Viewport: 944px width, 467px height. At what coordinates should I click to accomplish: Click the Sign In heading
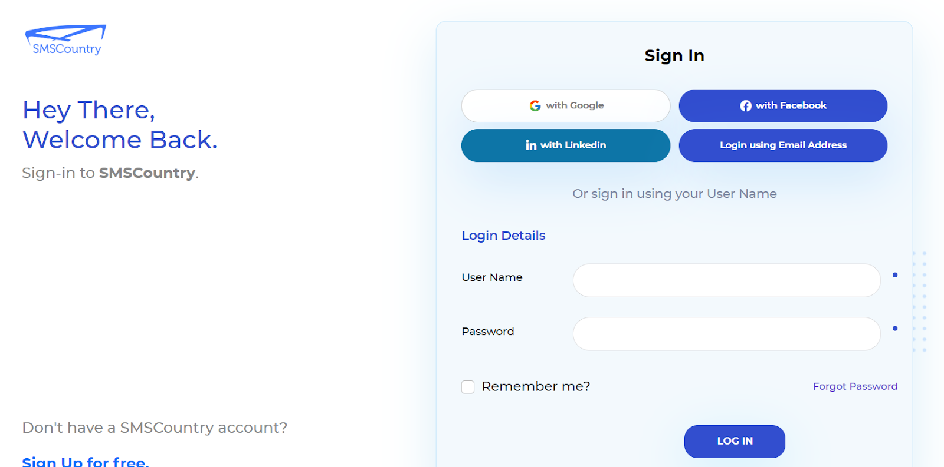pos(674,55)
